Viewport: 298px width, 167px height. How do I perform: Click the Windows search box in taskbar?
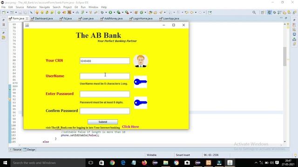(x=47, y=163)
